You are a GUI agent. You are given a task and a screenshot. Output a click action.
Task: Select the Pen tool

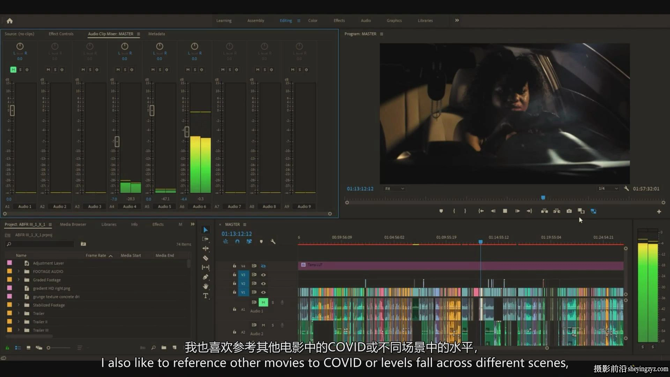(206, 277)
